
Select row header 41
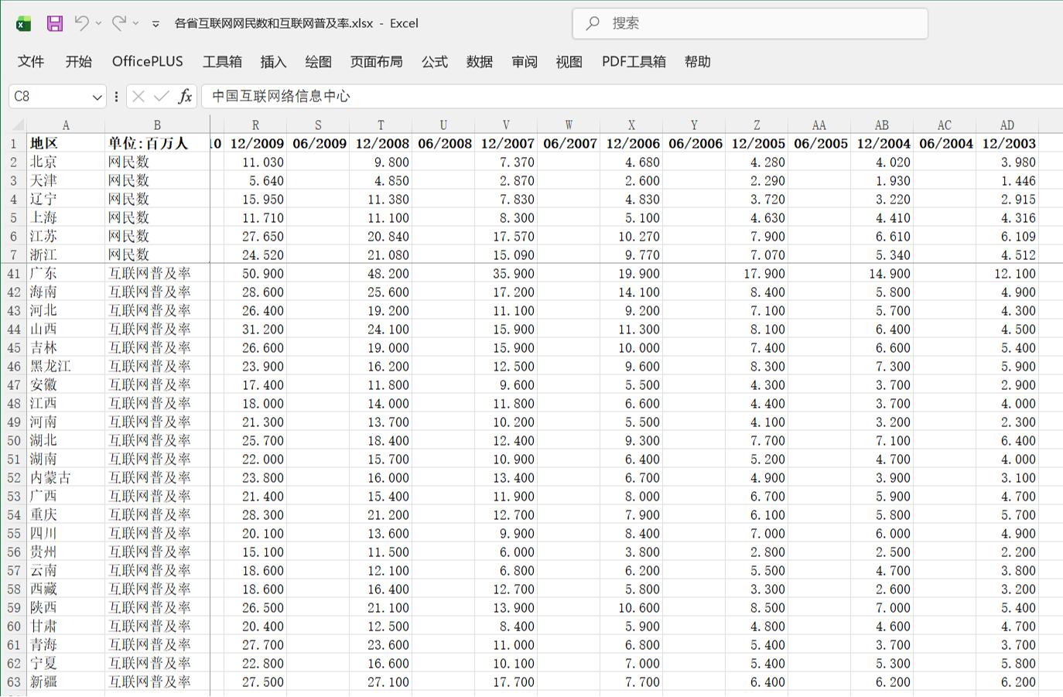pos(14,273)
